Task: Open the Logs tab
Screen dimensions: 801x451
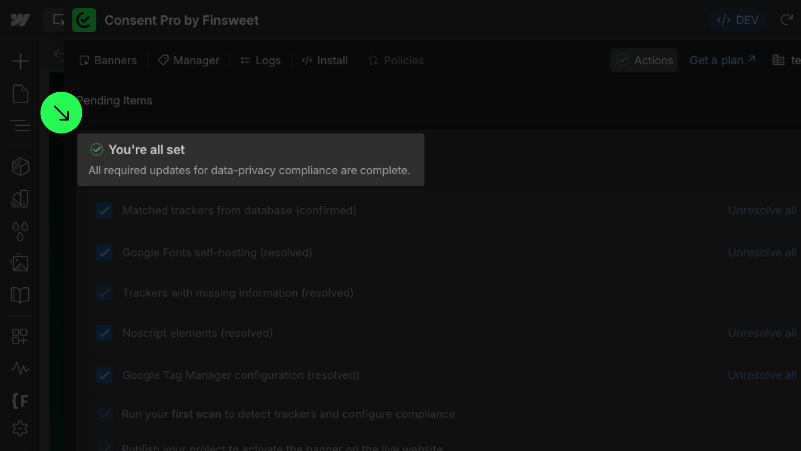Action: coord(261,61)
